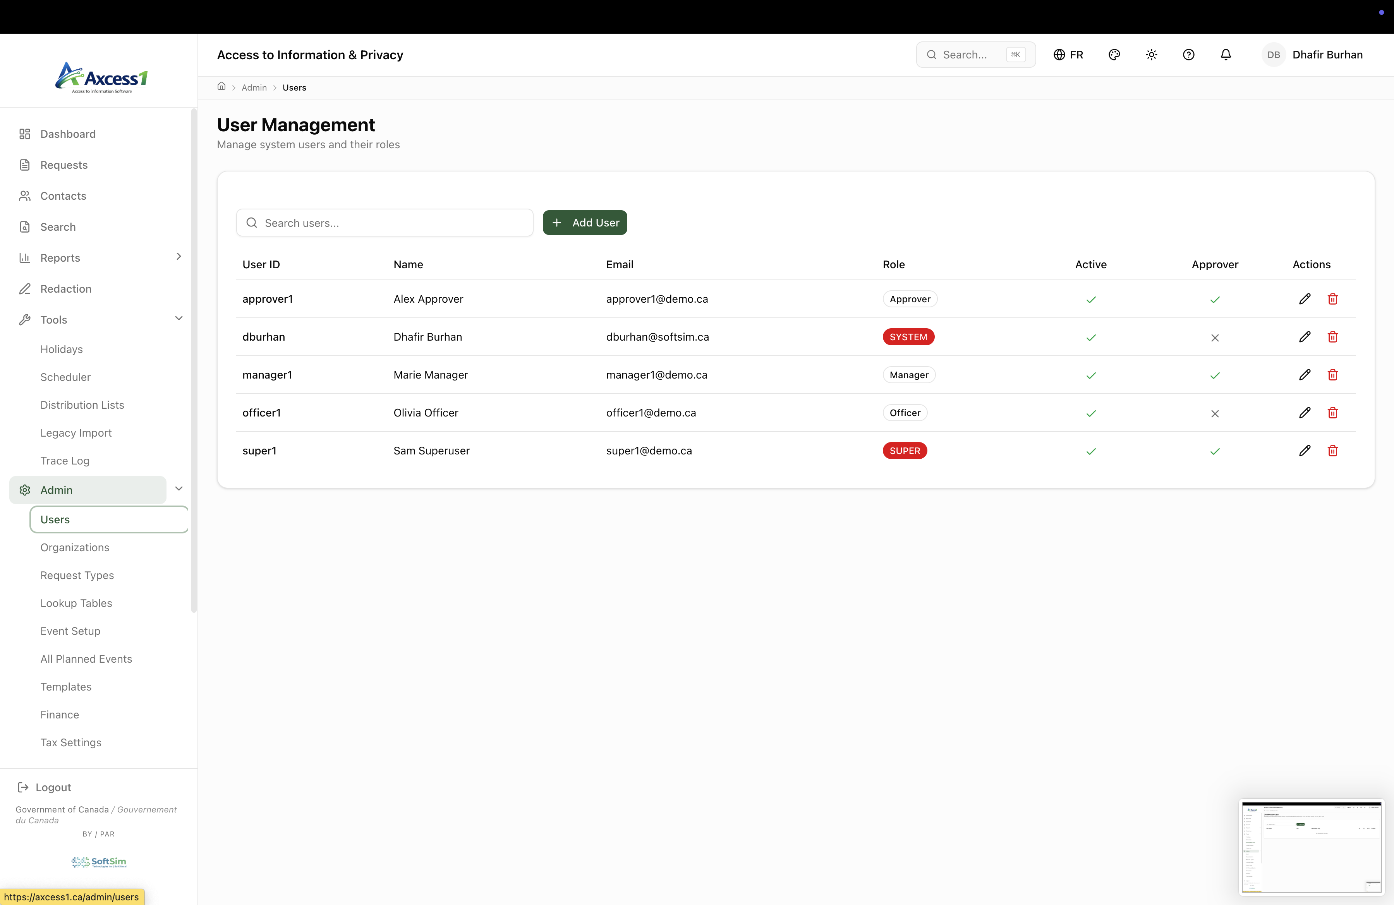This screenshot has height=905, width=1394.
Task: Edit manager1 user with pencil icon
Action: tap(1305, 375)
